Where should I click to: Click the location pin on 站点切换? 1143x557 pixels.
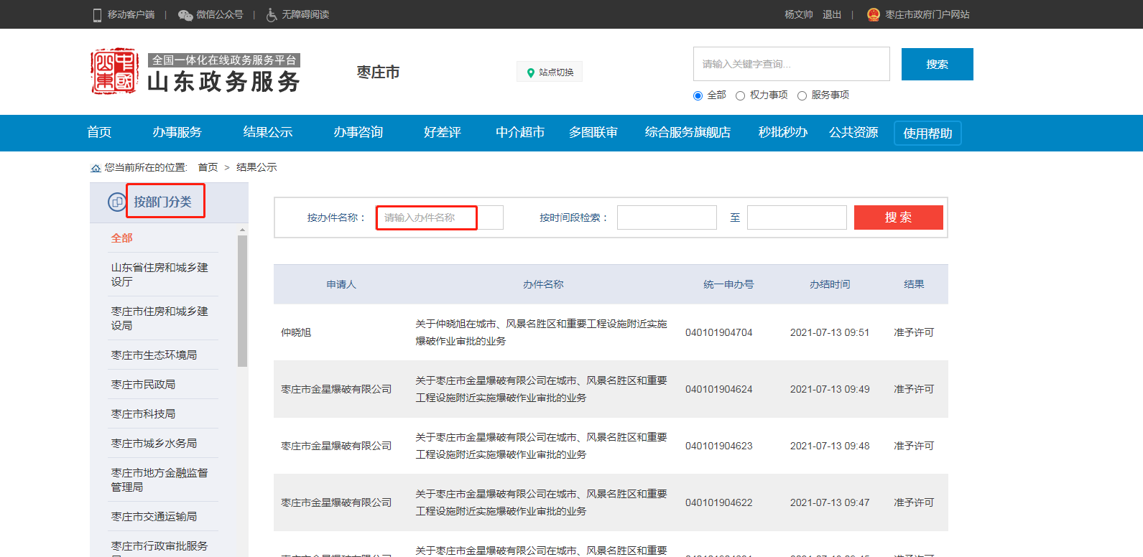click(x=531, y=72)
